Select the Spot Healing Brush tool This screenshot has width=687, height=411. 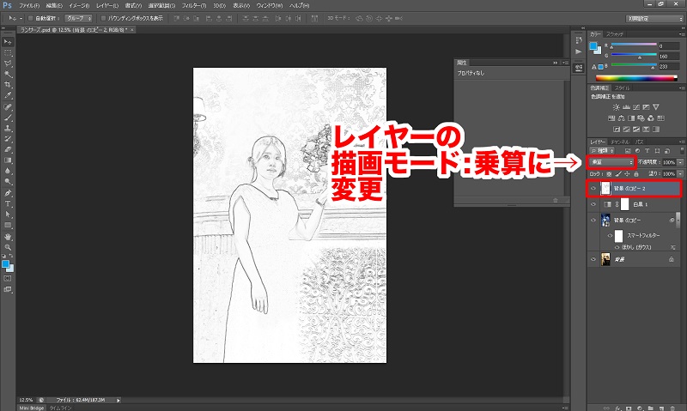click(x=8, y=107)
